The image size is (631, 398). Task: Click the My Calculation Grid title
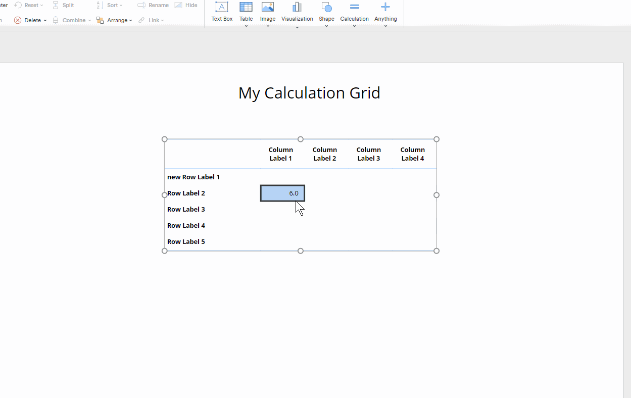309,93
